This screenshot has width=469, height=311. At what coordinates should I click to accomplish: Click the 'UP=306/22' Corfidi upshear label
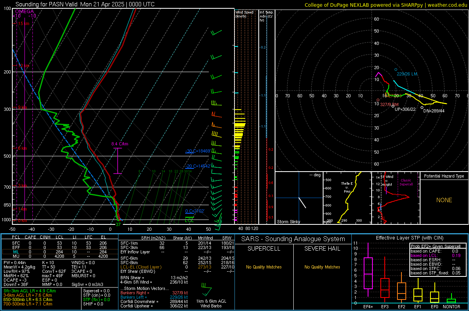(405, 109)
